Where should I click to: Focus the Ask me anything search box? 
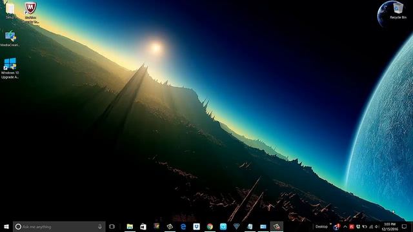[59, 226]
